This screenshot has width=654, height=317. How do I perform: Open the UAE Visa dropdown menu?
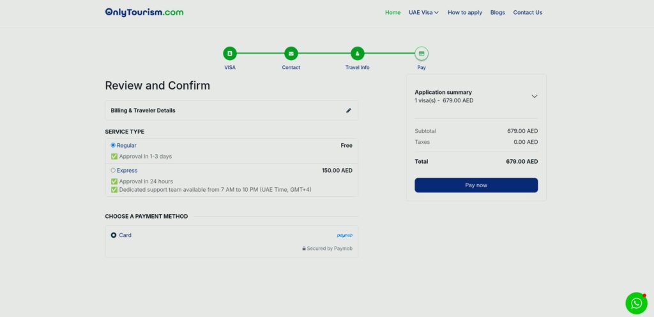(423, 12)
